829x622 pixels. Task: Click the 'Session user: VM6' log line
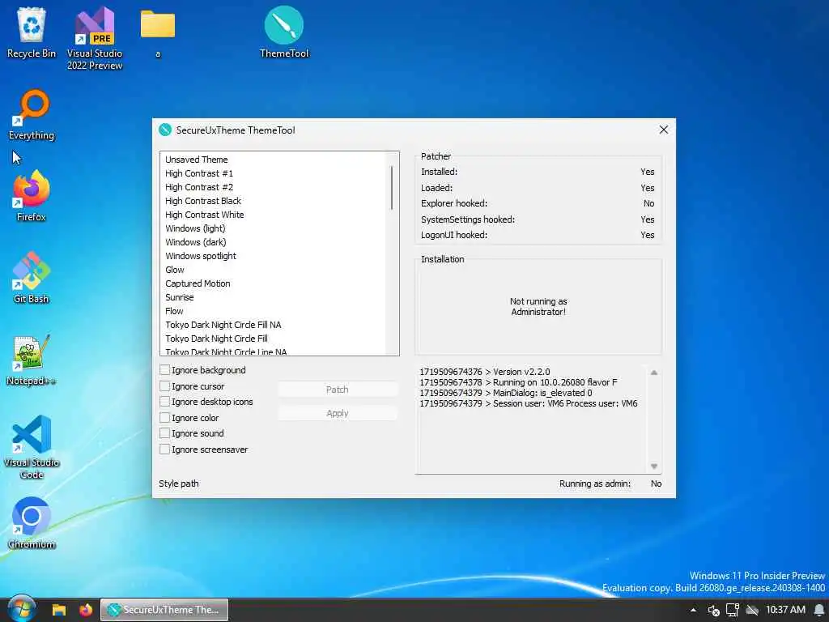pos(528,403)
